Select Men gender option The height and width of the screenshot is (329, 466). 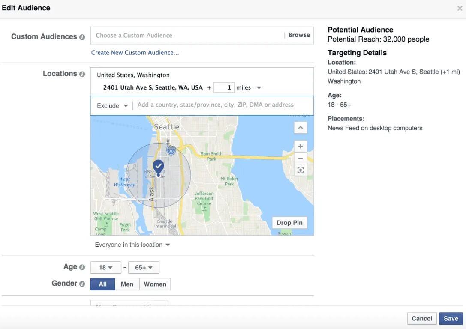coord(127,284)
